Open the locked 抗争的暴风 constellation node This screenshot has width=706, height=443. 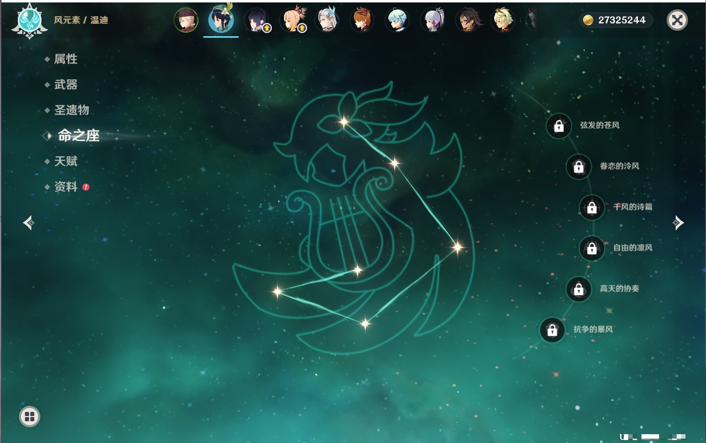552,330
